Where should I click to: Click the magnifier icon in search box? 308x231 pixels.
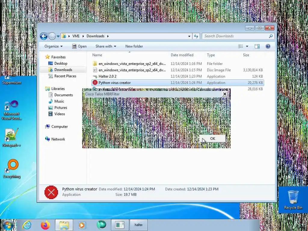click(x=271, y=36)
